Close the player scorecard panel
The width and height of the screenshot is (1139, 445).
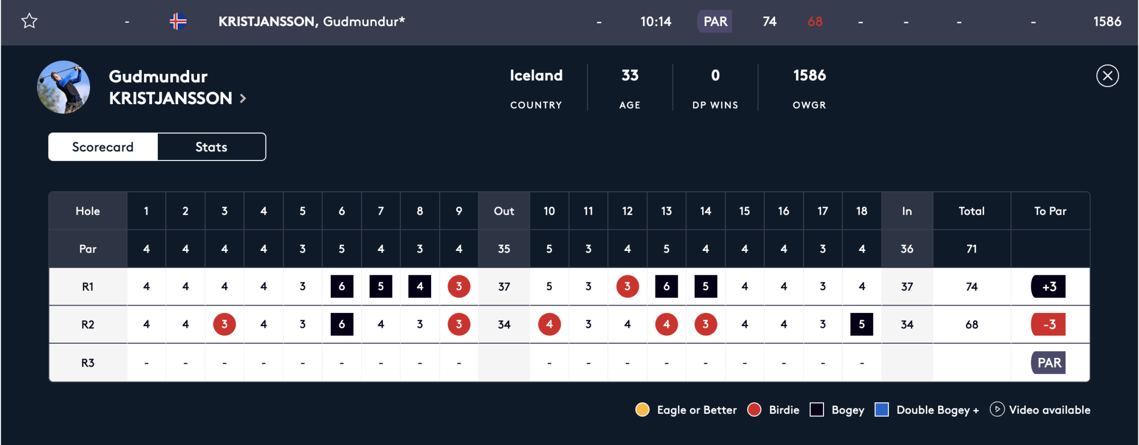[x=1107, y=76]
